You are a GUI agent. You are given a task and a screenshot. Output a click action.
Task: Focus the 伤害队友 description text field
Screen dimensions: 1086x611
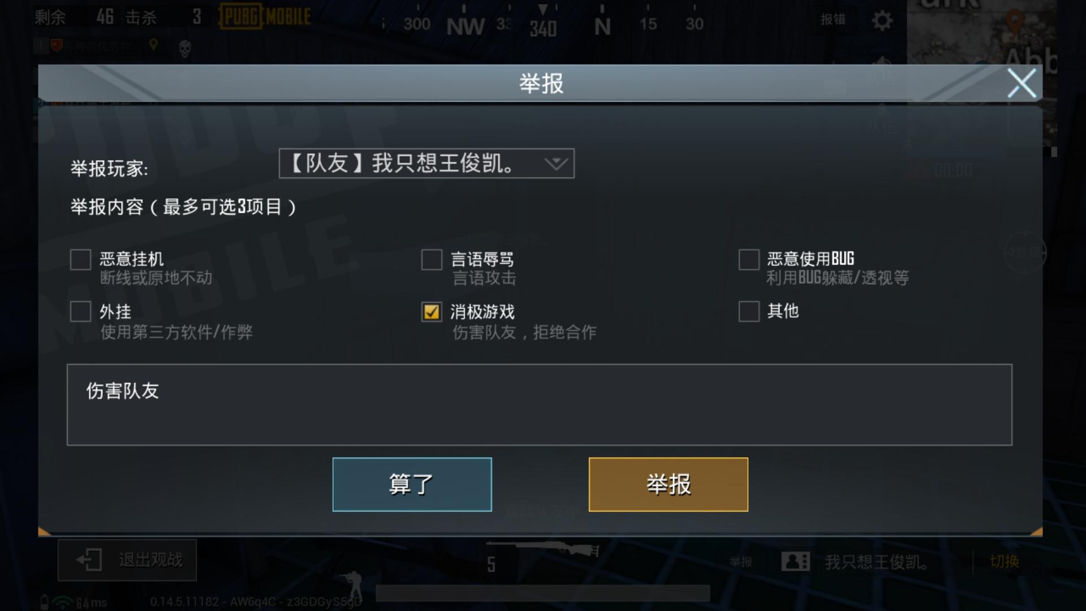(540, 405)
